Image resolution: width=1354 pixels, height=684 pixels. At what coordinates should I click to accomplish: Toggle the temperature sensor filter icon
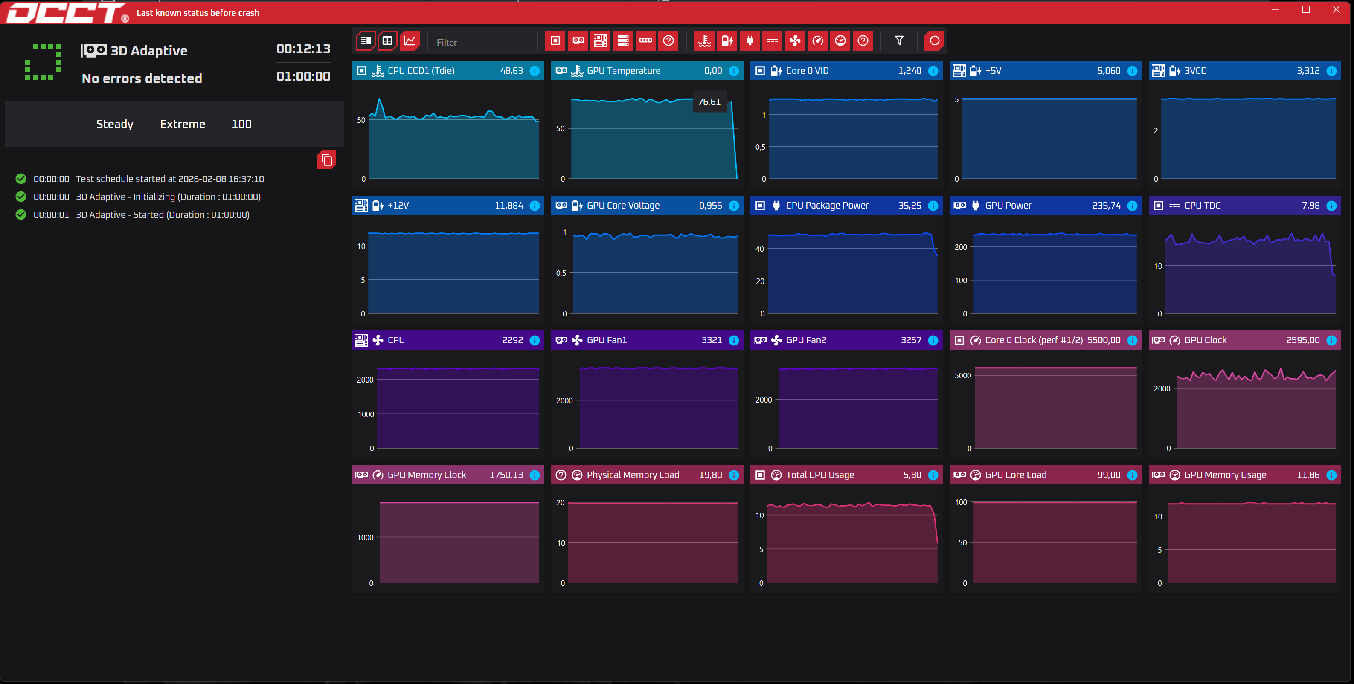coord(704,41)
